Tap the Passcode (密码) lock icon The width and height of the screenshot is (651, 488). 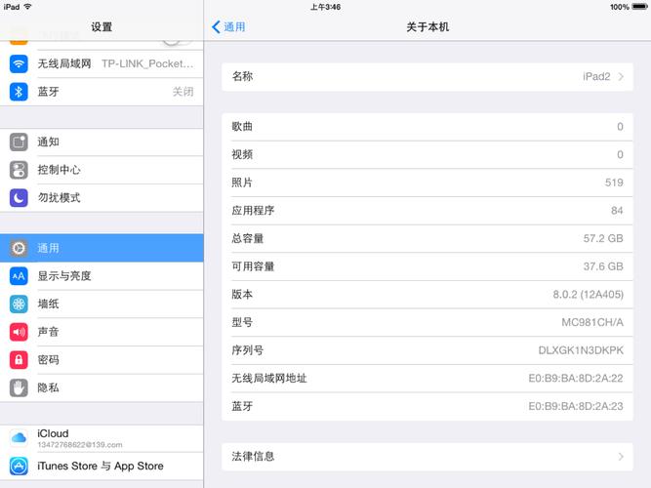(x=19, y=360)
